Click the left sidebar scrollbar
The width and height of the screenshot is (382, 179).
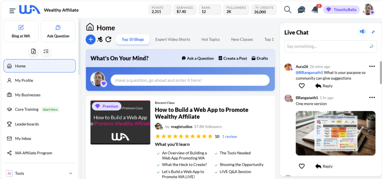[79, 48]
